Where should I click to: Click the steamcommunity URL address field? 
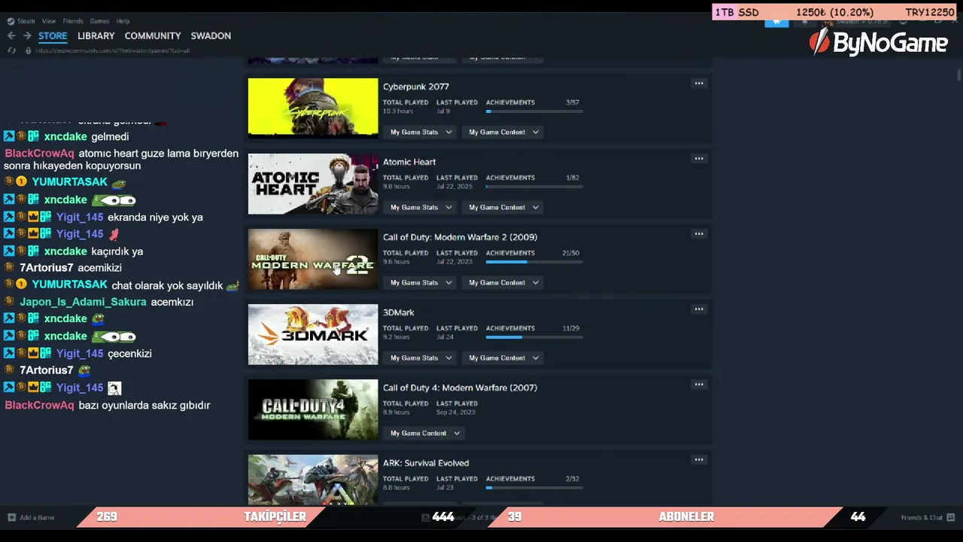click(113, 50)
